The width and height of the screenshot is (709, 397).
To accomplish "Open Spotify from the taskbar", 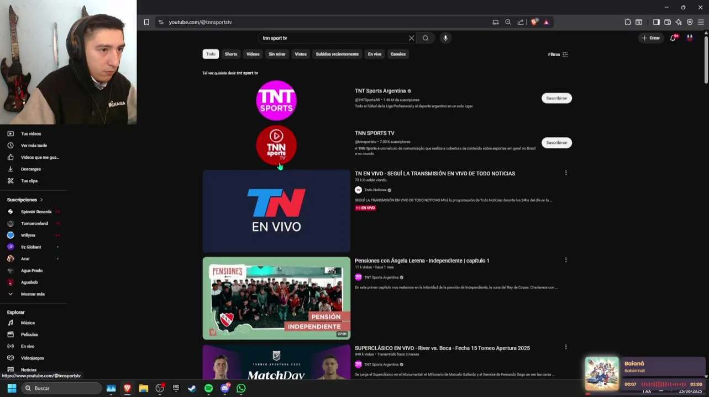I will (208, 388).
